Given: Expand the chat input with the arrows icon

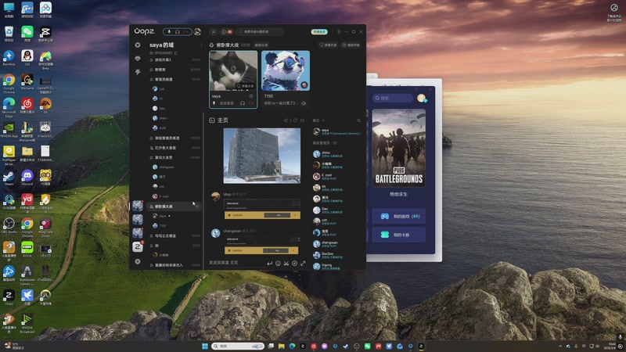Looking at the screenshot, I should click(x=304, y=264).
